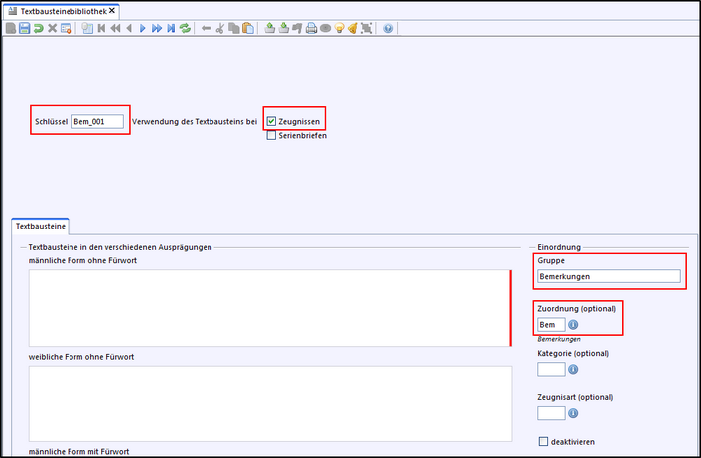Tick the deaktivieren checkbox

click(543, 441)
